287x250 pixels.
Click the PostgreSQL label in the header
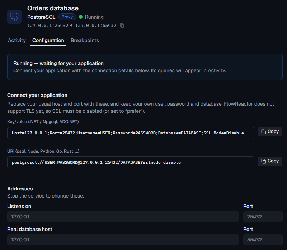(41, 17)
